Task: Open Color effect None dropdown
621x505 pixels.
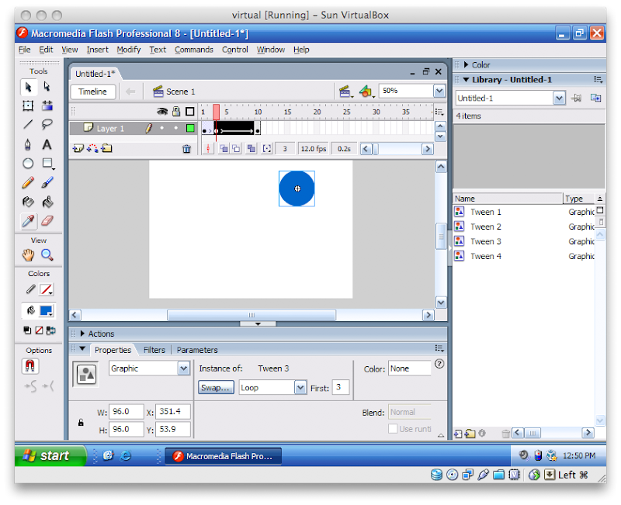Action: tap(410, 368)
